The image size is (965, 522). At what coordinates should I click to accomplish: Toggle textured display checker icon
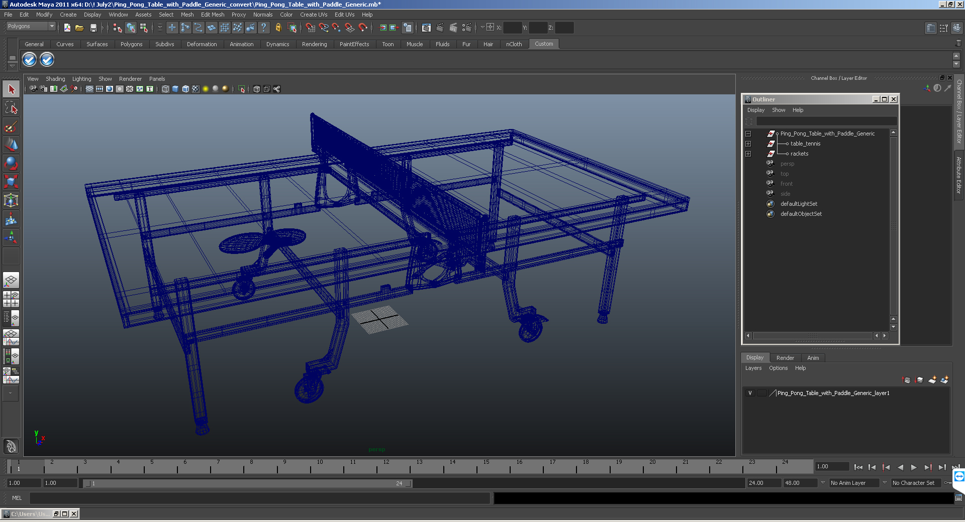tap(196, 89)
